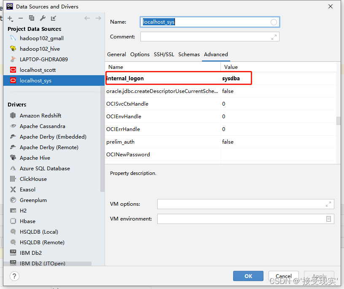Click the Greenplum driver icon
The width and height of the screenshot is (344, 289).
(13, 200)
